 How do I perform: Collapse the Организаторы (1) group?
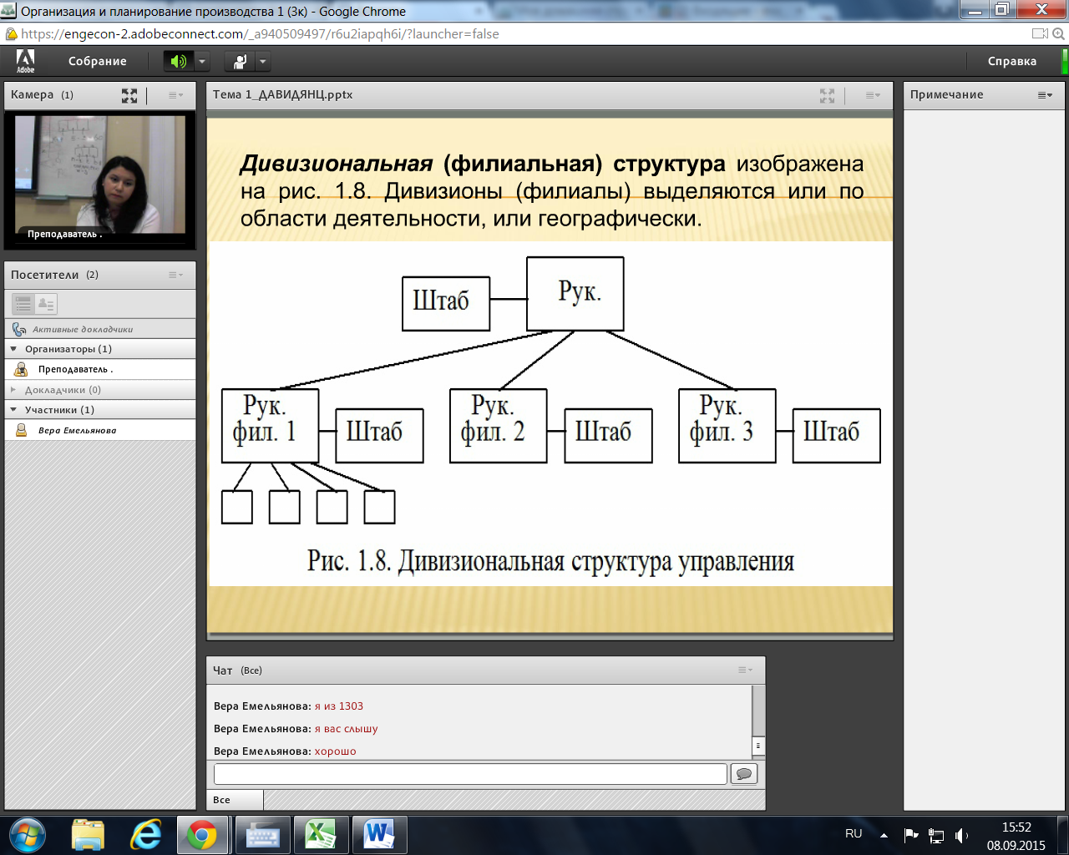coord(13,349)
